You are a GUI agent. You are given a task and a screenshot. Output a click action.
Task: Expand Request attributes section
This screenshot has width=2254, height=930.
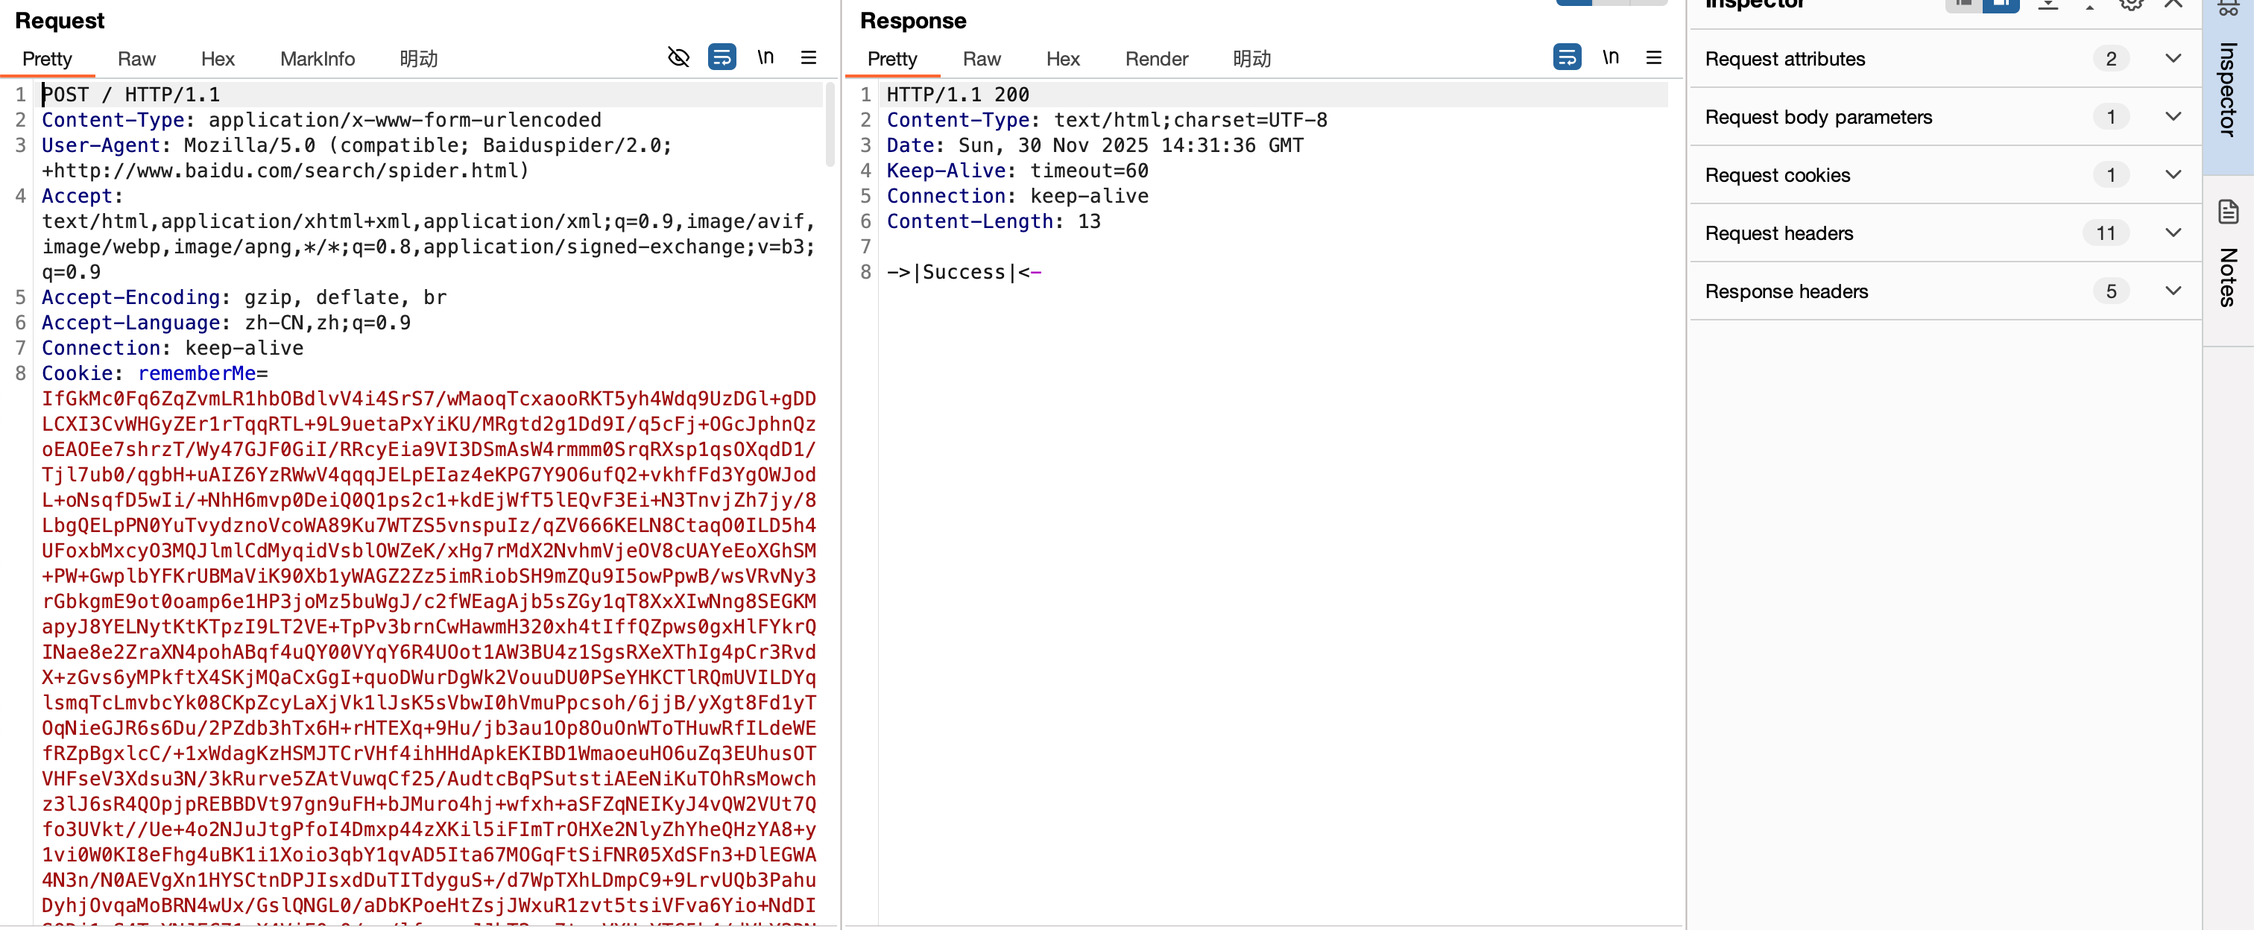click(x=2173, y=59)
